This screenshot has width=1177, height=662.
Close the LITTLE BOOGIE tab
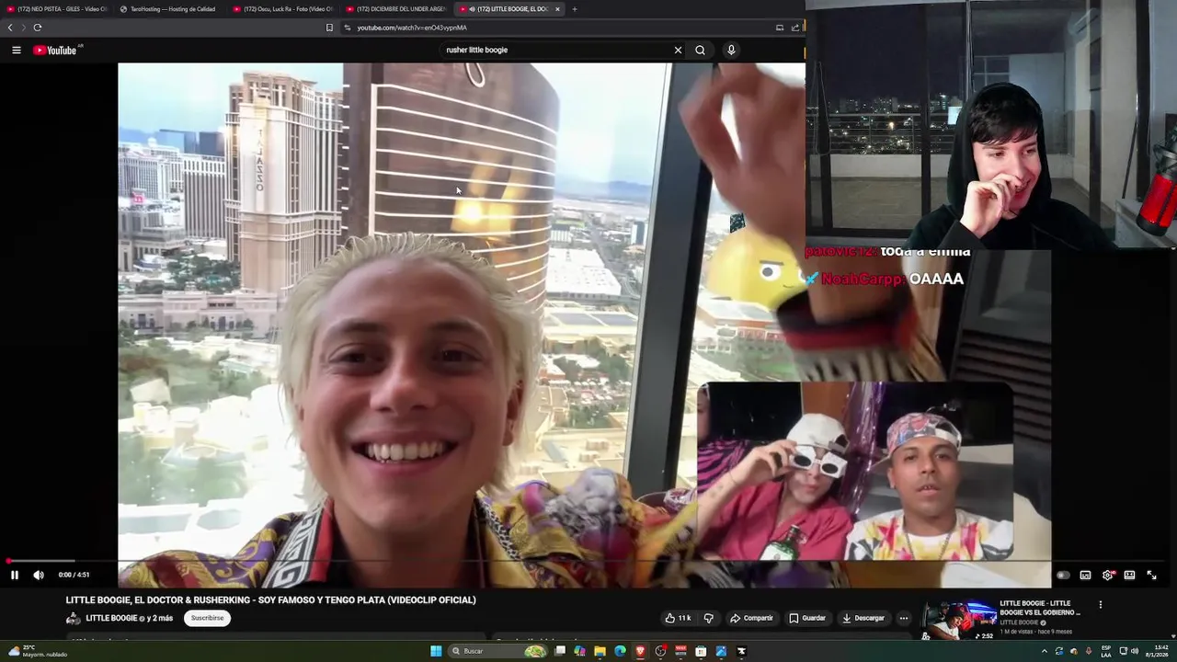(557, 9)
